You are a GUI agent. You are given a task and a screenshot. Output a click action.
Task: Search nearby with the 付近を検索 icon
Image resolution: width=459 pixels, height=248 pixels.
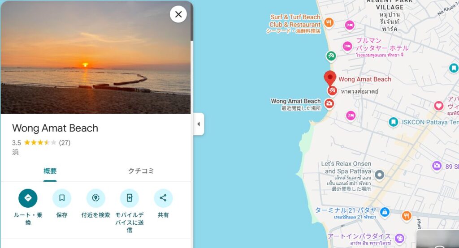[x=96, y=198]
